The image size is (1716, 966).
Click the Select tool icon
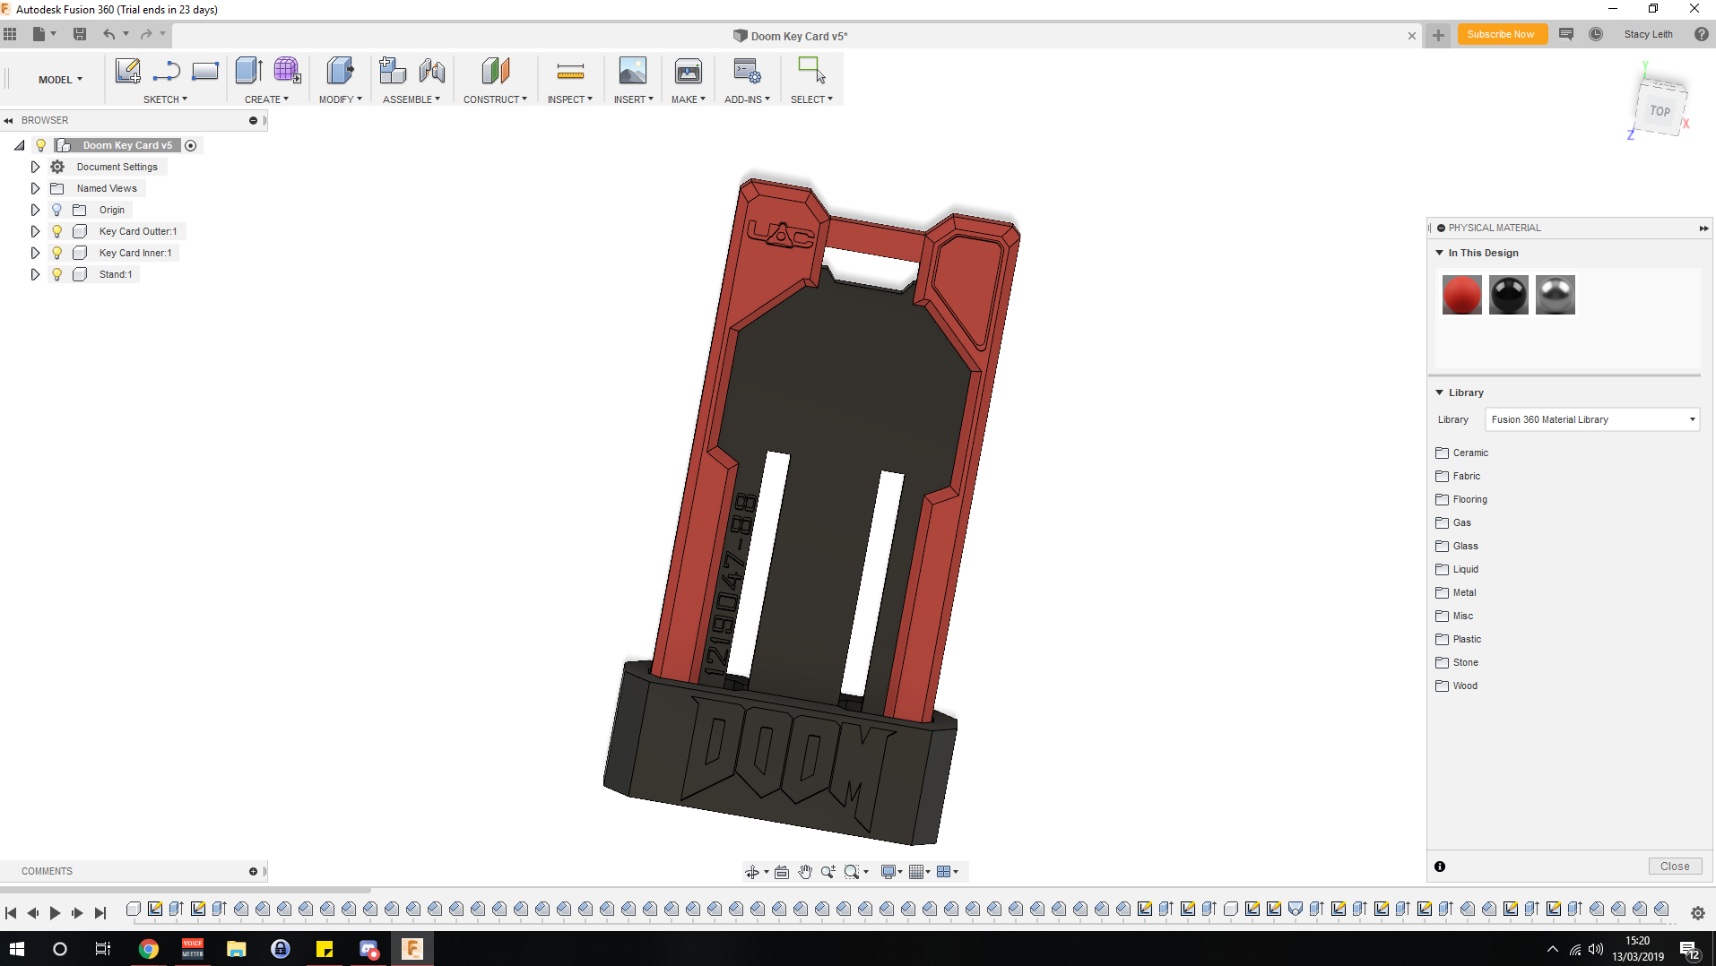(x=811, y=71)
